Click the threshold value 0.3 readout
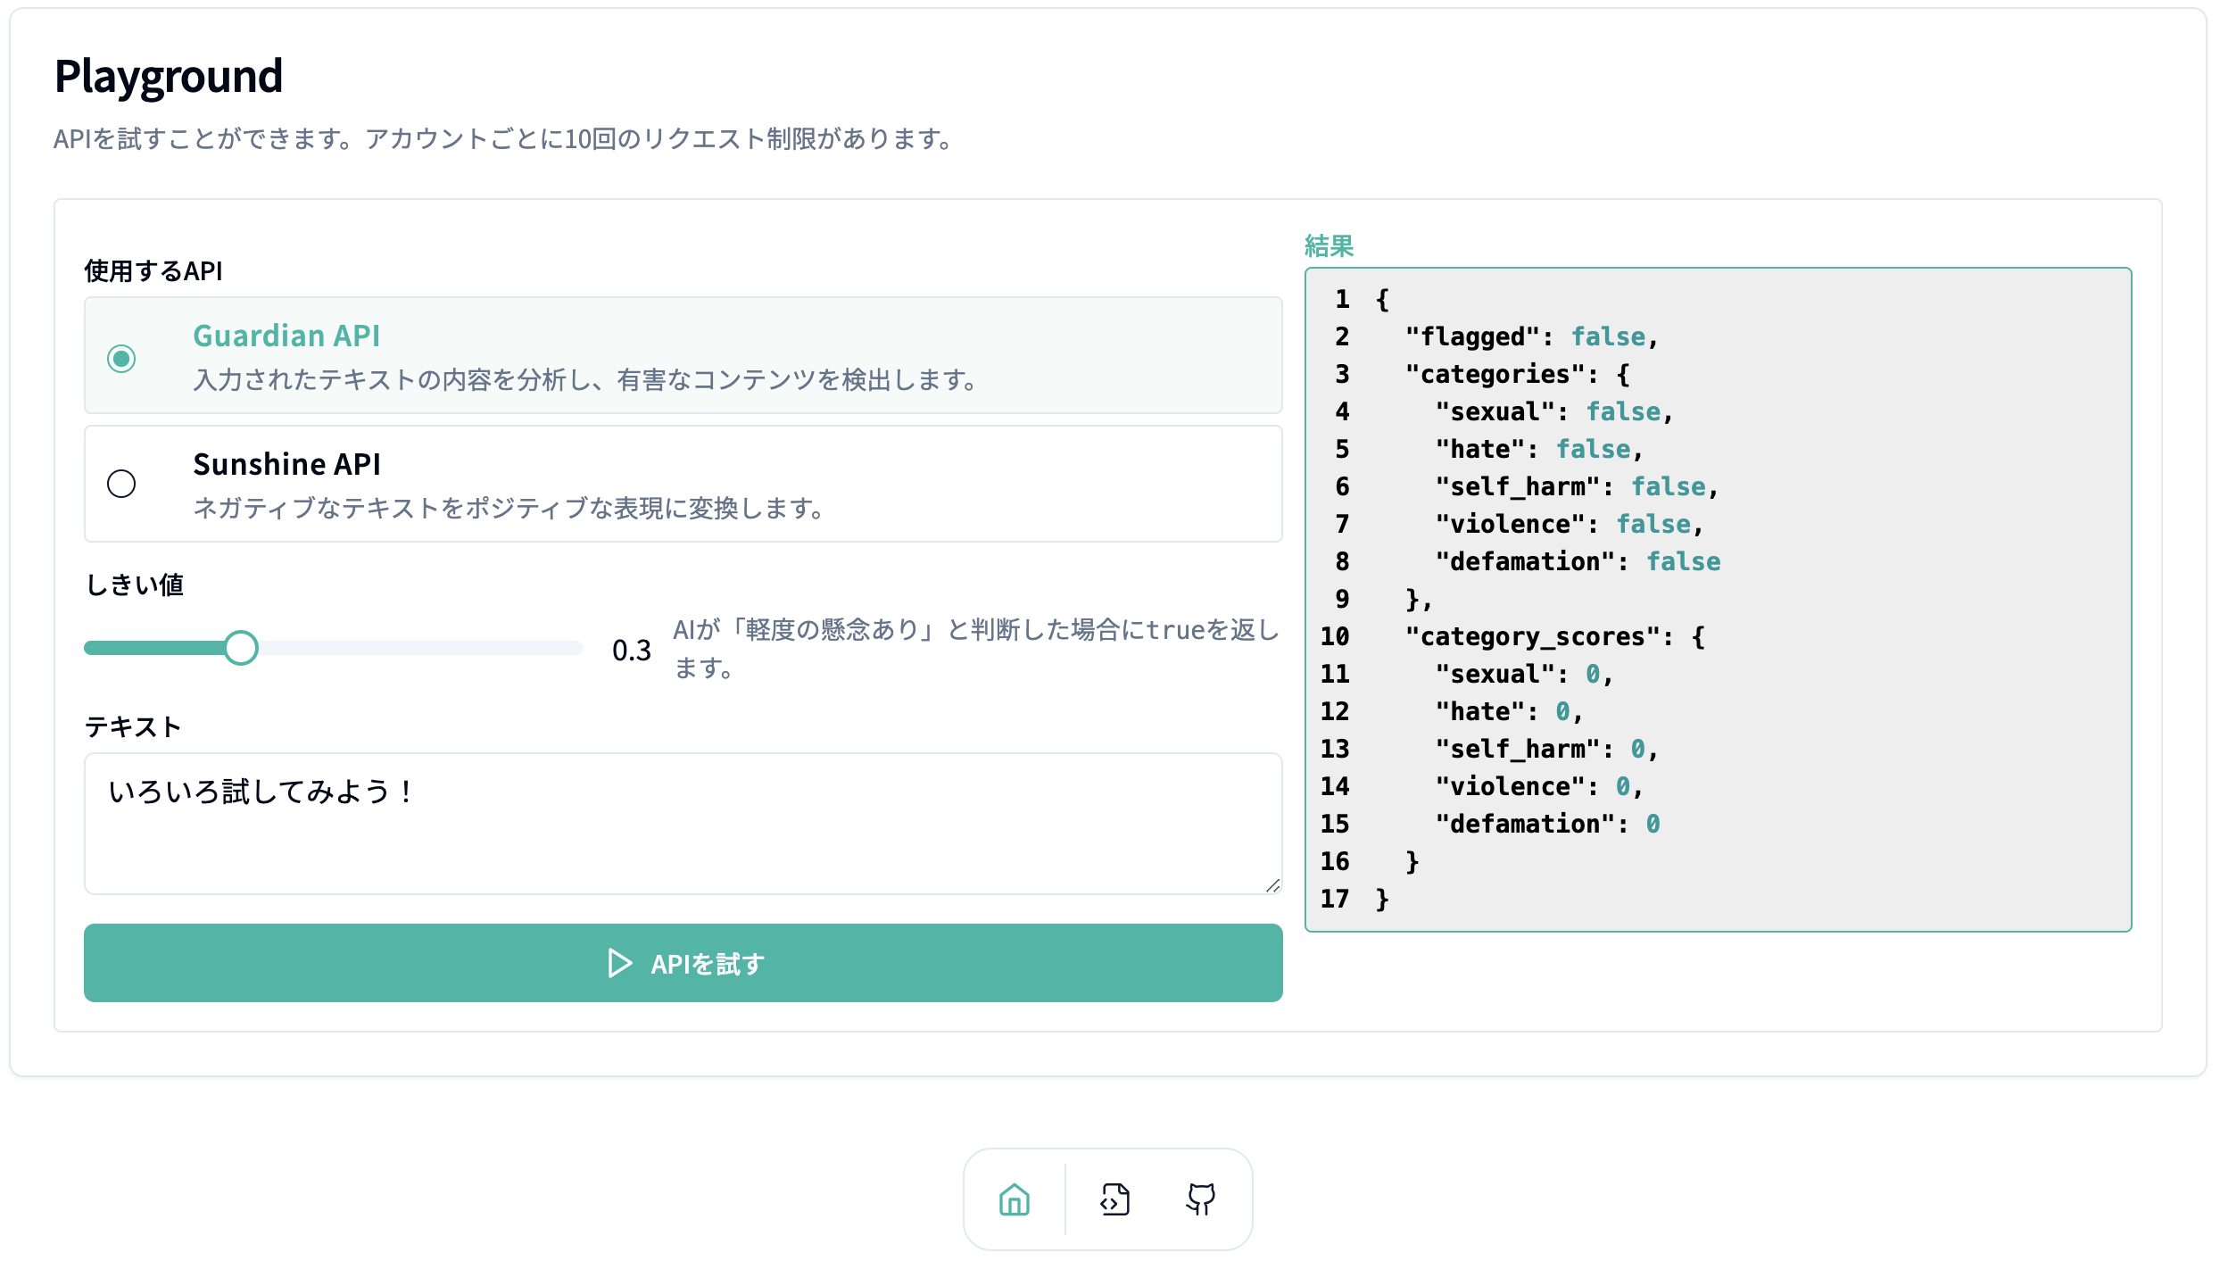The image size is (2220, 1269). coord(631,651)
